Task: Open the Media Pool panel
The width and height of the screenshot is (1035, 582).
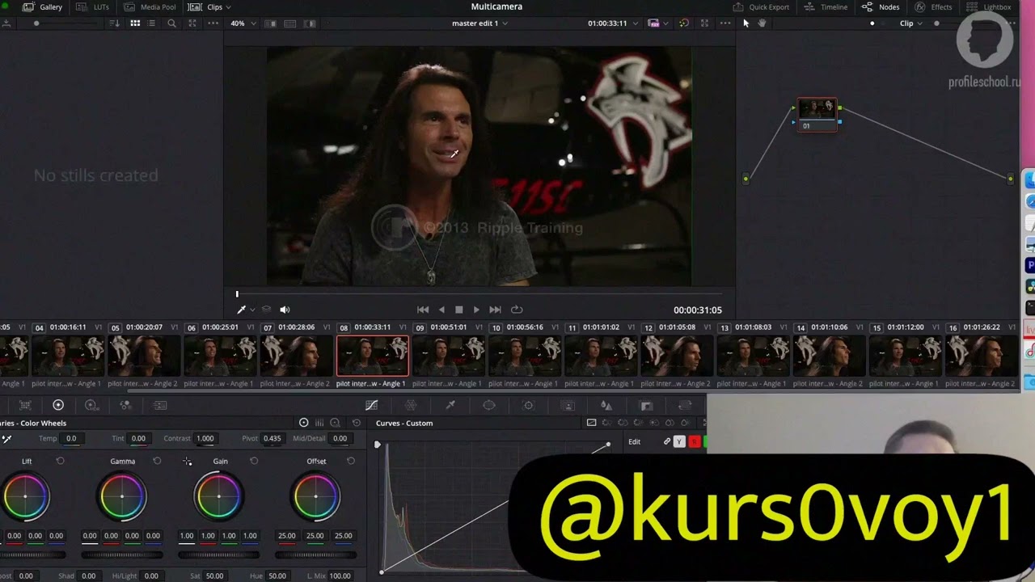Action: tap(150, 7)
